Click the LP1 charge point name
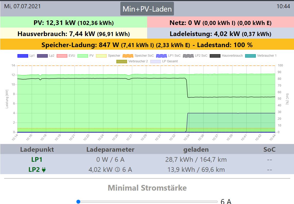Viewport: 294px width, 204px height. 37,159
